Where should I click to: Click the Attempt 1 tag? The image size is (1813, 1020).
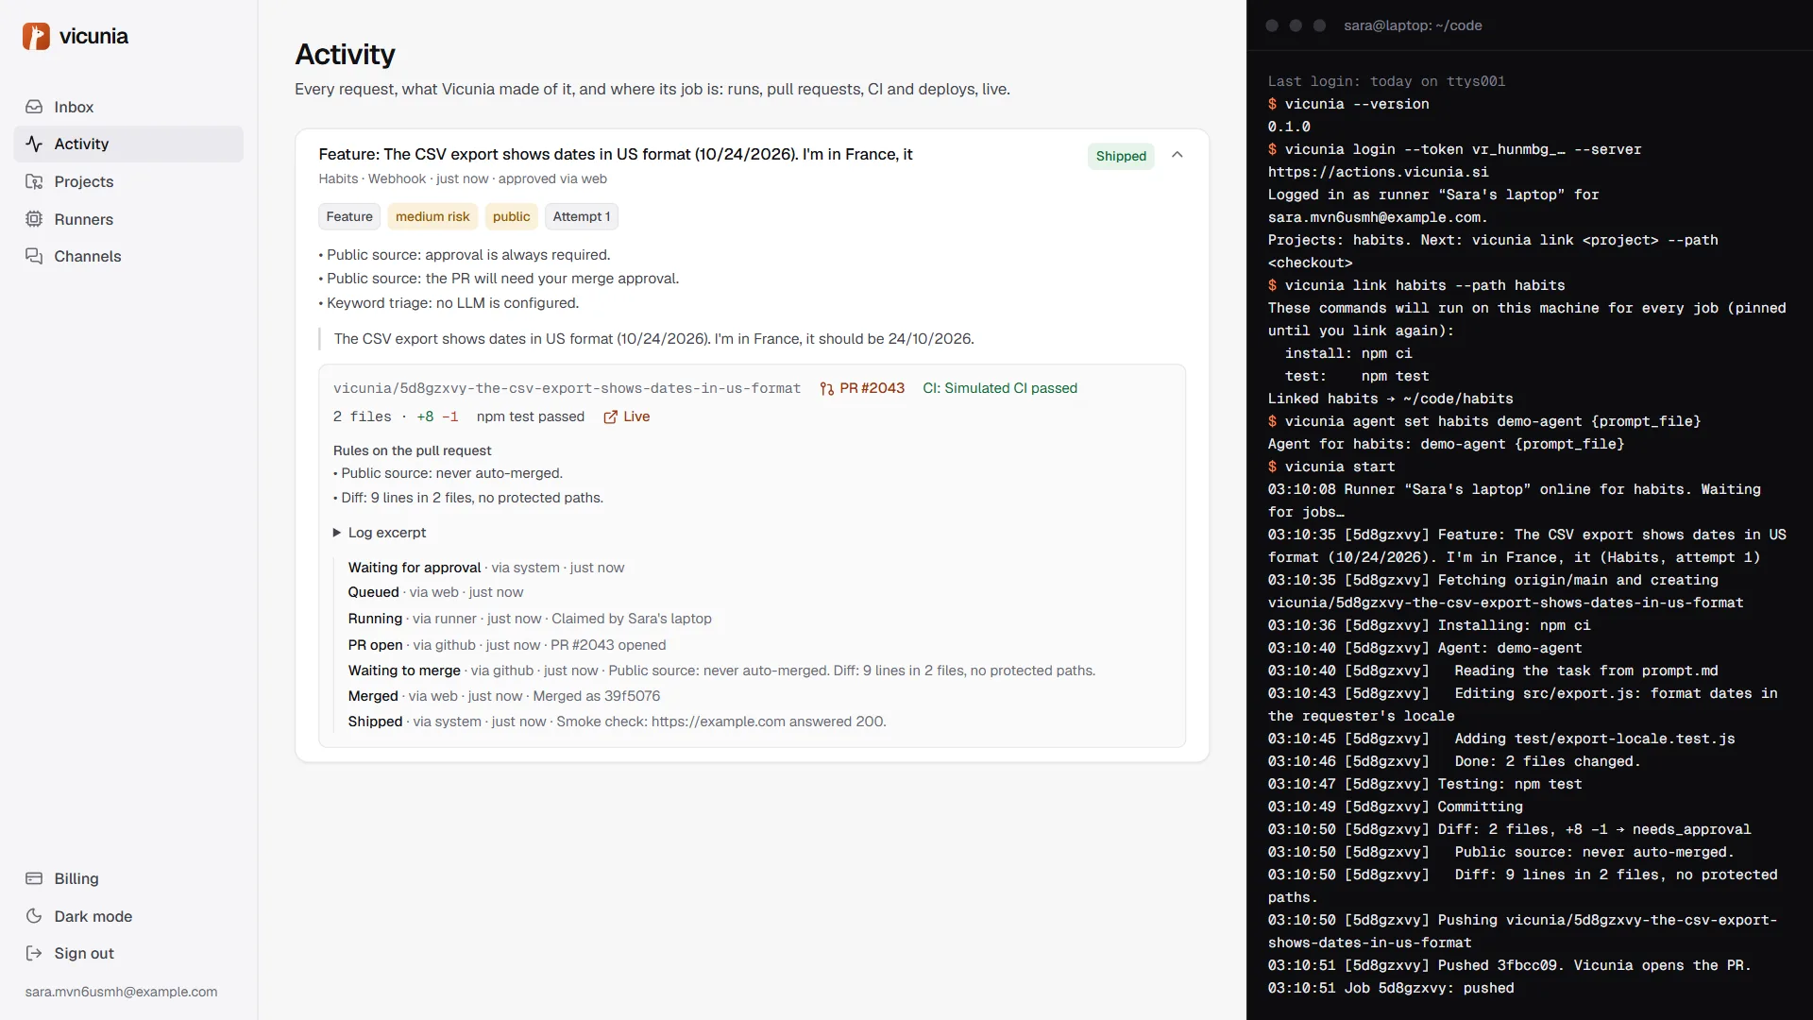(x=581, y=216)
